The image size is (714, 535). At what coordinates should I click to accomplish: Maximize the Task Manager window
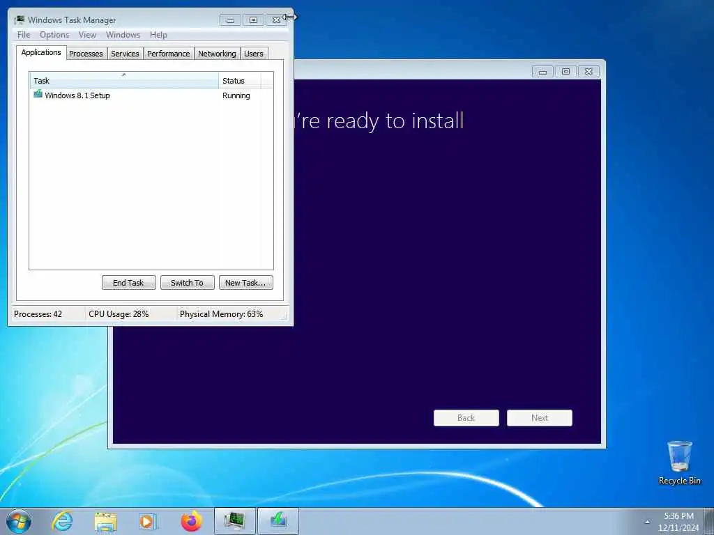coord(253,20)
